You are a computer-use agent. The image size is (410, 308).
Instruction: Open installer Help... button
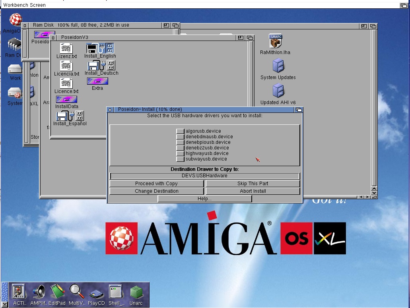pos(204,199)
